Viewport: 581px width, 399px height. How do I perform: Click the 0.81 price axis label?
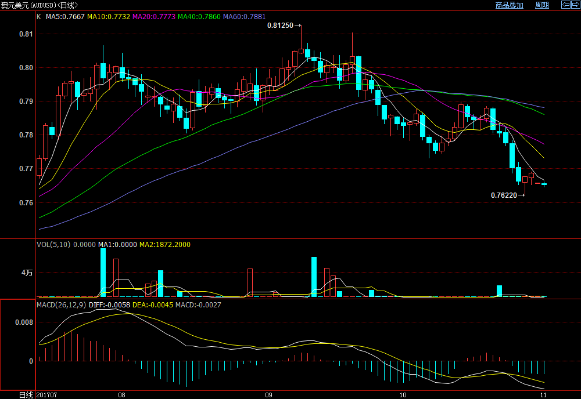pos(26,34)
